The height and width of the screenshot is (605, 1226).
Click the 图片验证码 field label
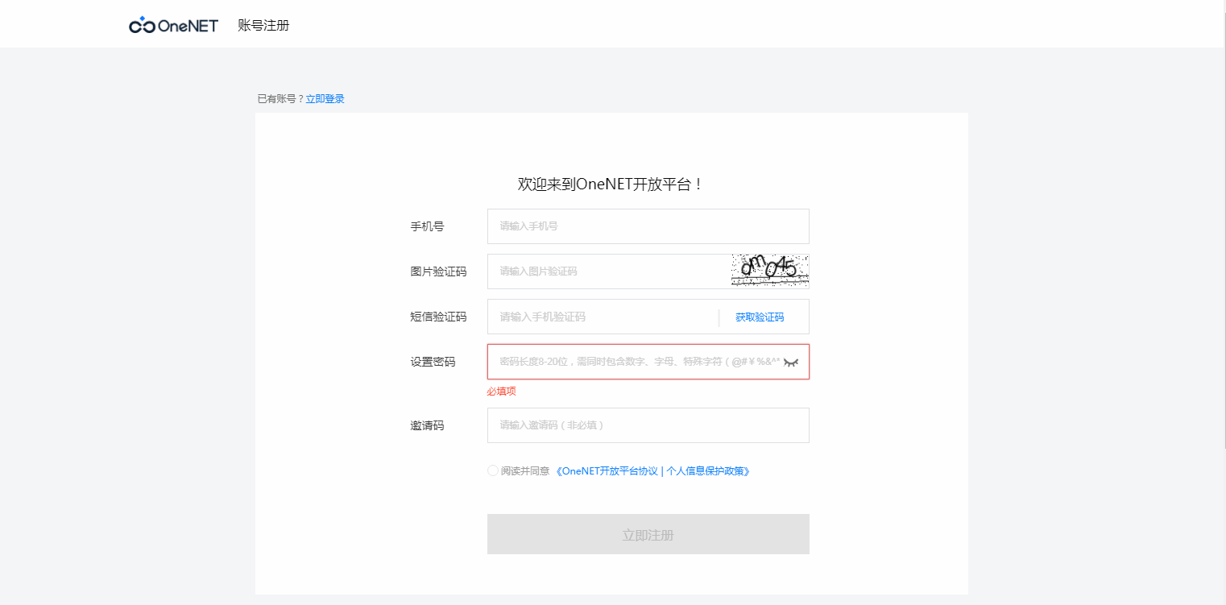[x=438, y=271]
